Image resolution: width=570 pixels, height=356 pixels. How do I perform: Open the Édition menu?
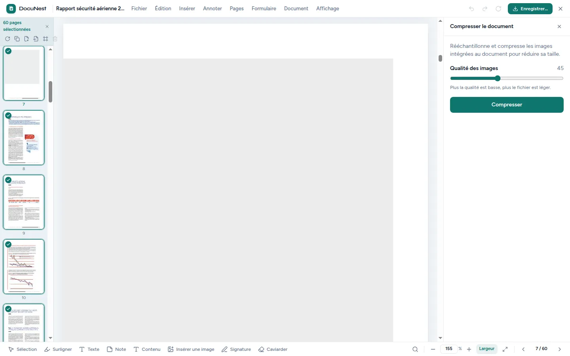click(x=163, y=8)
